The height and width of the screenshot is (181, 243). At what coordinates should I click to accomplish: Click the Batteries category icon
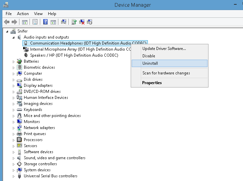point(19,61)
